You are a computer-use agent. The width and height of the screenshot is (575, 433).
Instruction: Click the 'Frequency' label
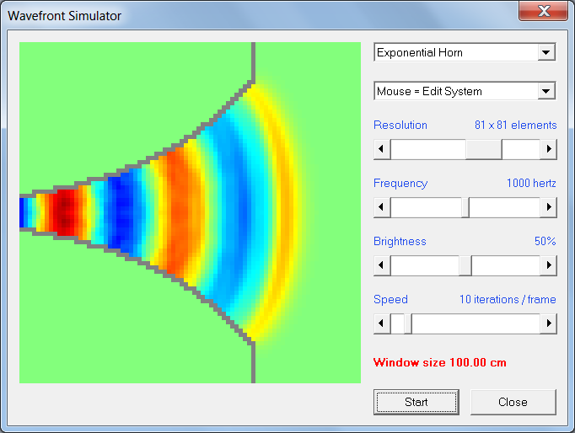pos(400,183)
